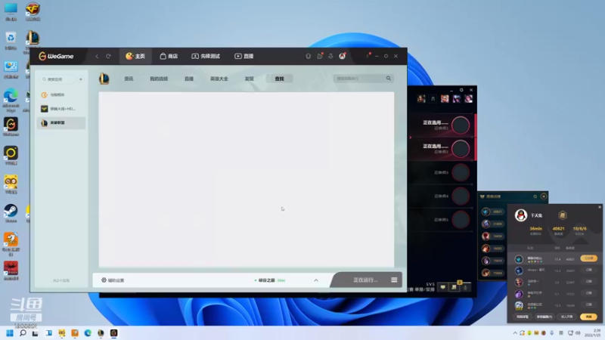Open the download manager icon in WeGame header
This screenshot has width=605, height=340.
pyautogui.click(x=330, y=56)
